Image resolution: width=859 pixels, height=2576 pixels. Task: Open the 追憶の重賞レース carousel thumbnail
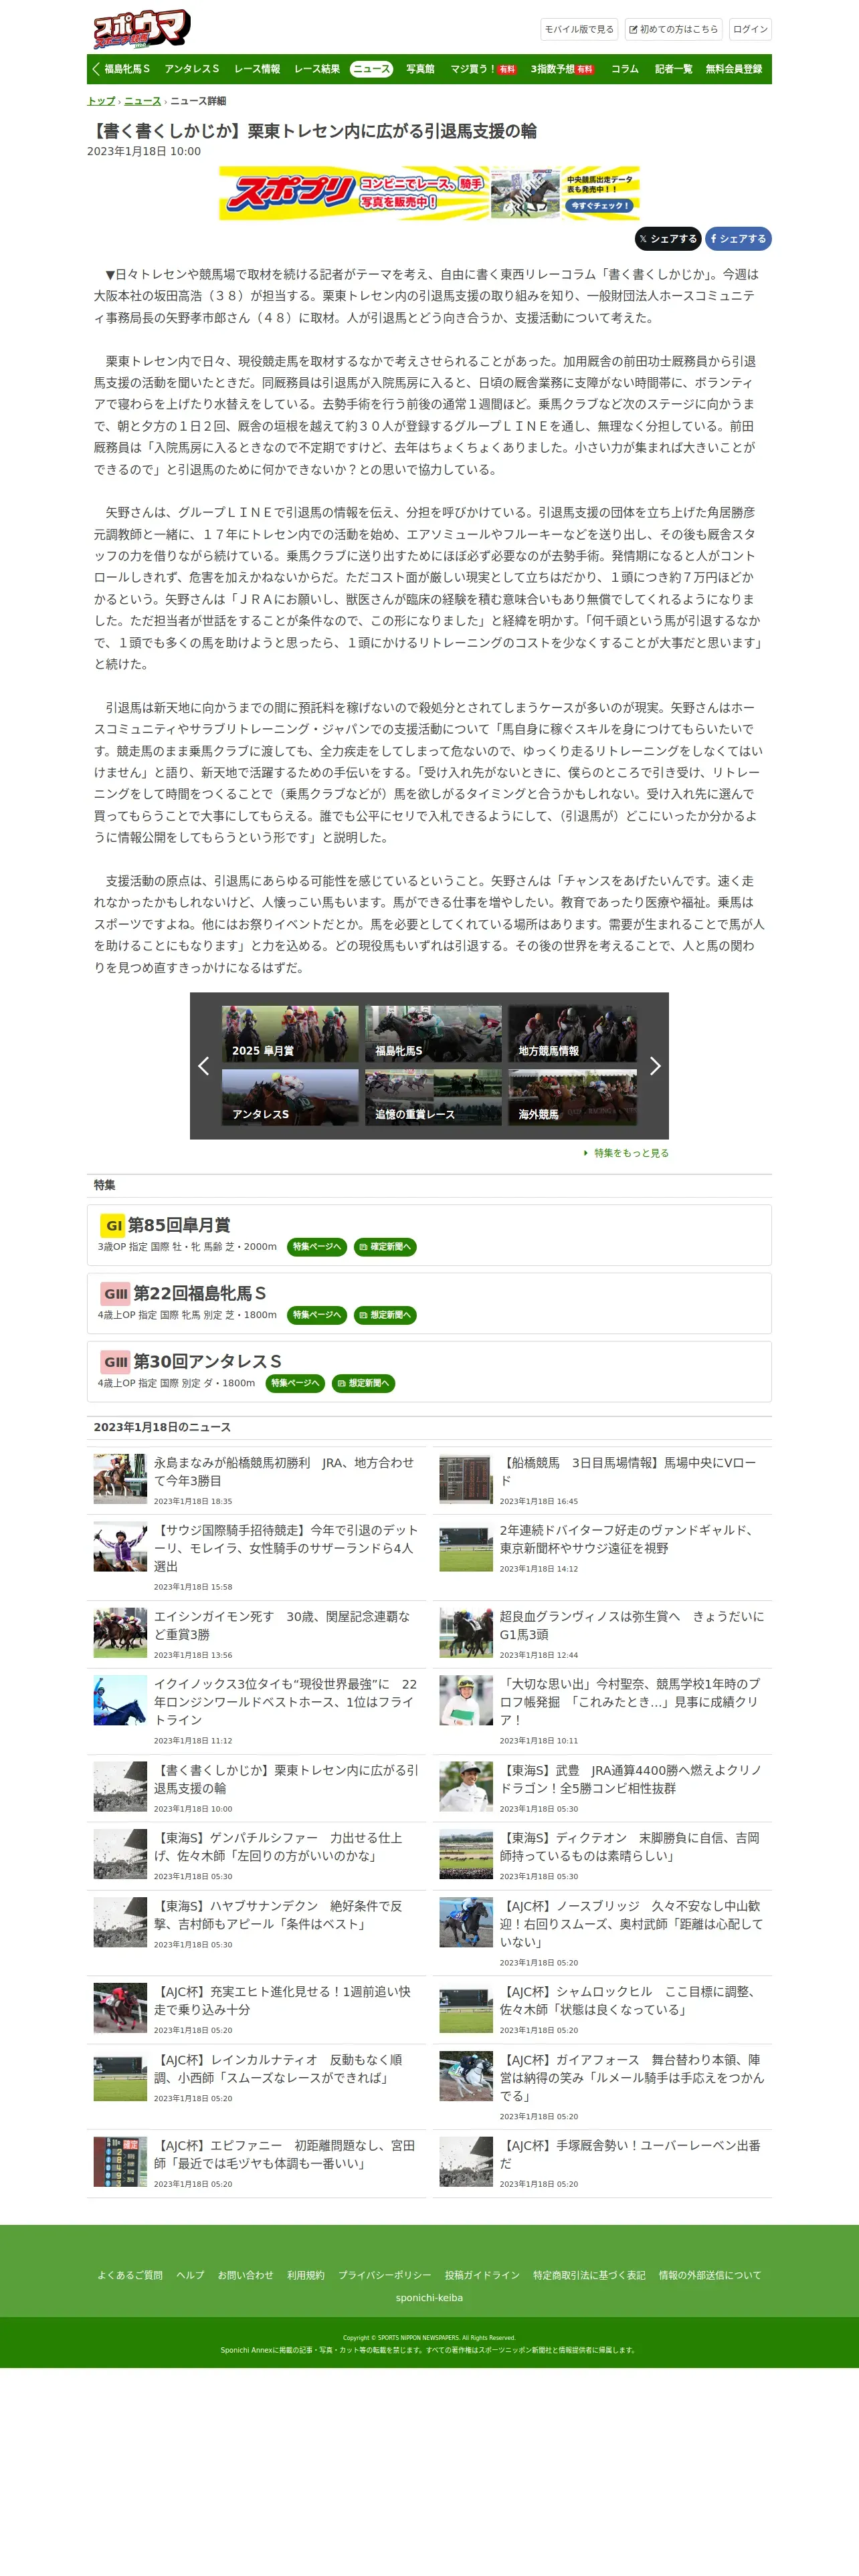[x=433, y=1097]
